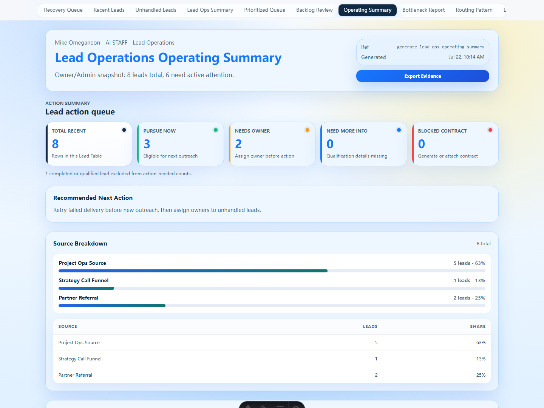This screenshot has height=408, width=544.
Task: Click the '5 leads - 63%' label
Action: [x=469, y=263]
